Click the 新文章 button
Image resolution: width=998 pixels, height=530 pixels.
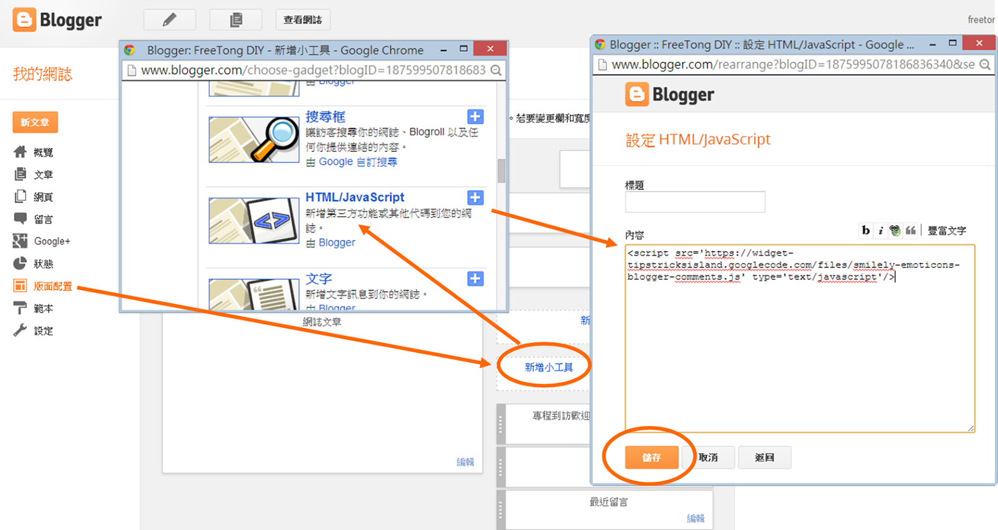coord(35,122)
